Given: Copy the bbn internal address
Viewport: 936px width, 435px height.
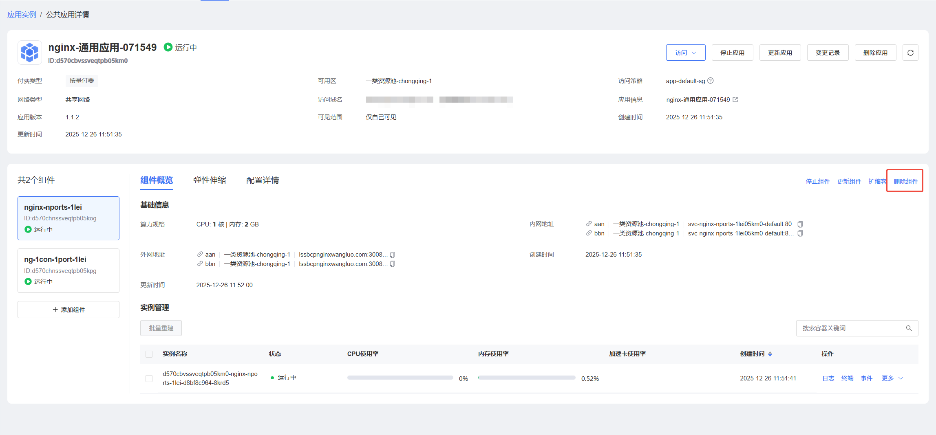Looking at the screenshot, I should click(800, 233).
